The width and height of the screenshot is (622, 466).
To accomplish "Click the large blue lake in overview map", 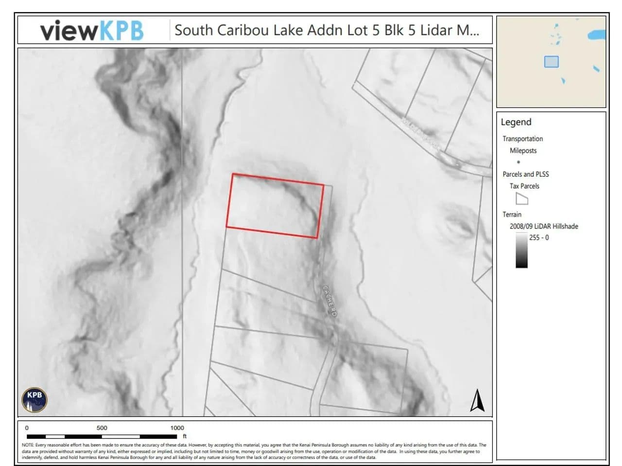I will click(596, 35).
